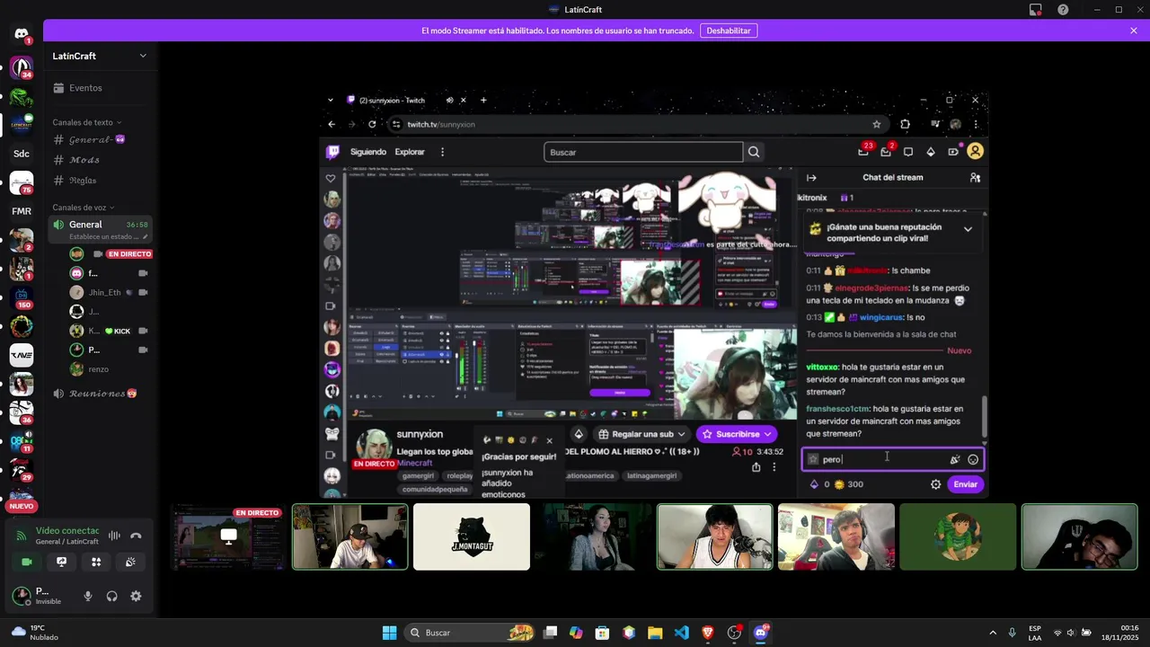1150x647 pixels.
Task: Open Twitch bits diamond icon in header
Action: (x=931, y=152)
